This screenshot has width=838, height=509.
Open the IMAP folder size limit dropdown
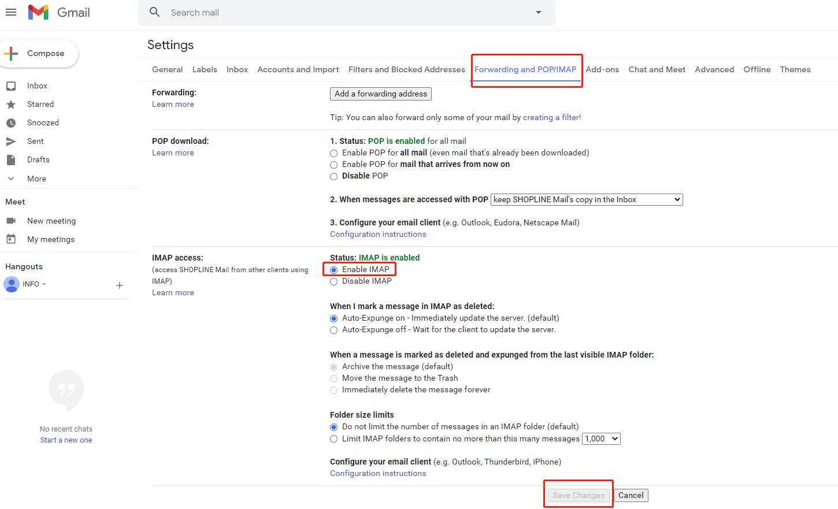click(600, 439)
